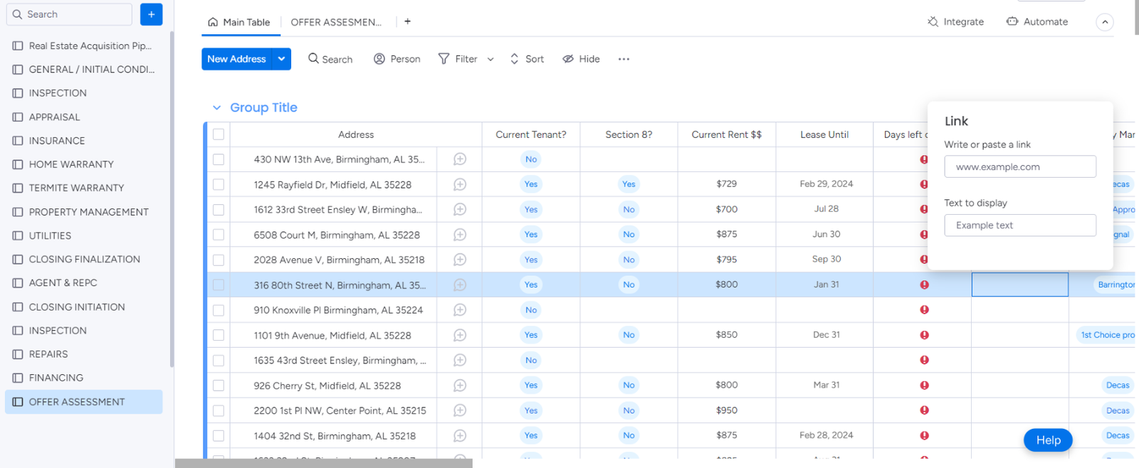Open the FINANCING board in sidebar

coord(56,378)
